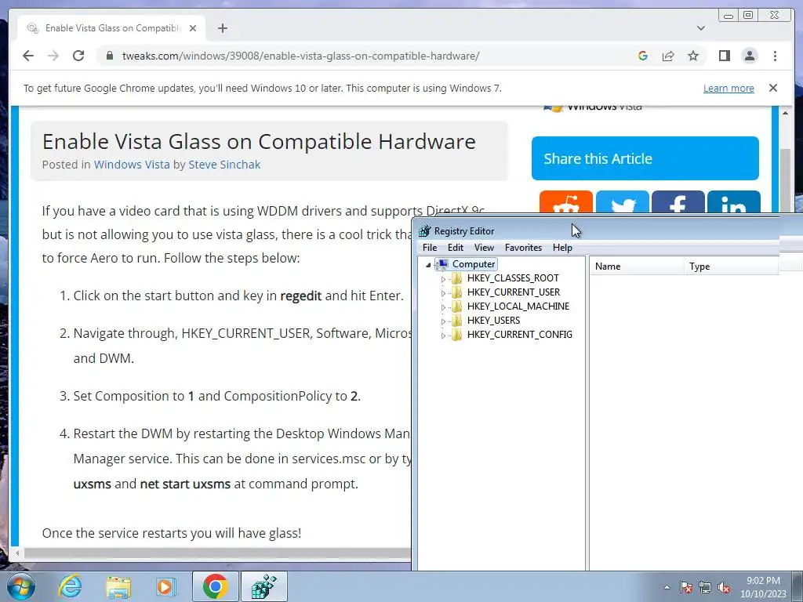Screen dimensions: 803x602
Task: Open author Steve Sinchak link
Action: 224,165
